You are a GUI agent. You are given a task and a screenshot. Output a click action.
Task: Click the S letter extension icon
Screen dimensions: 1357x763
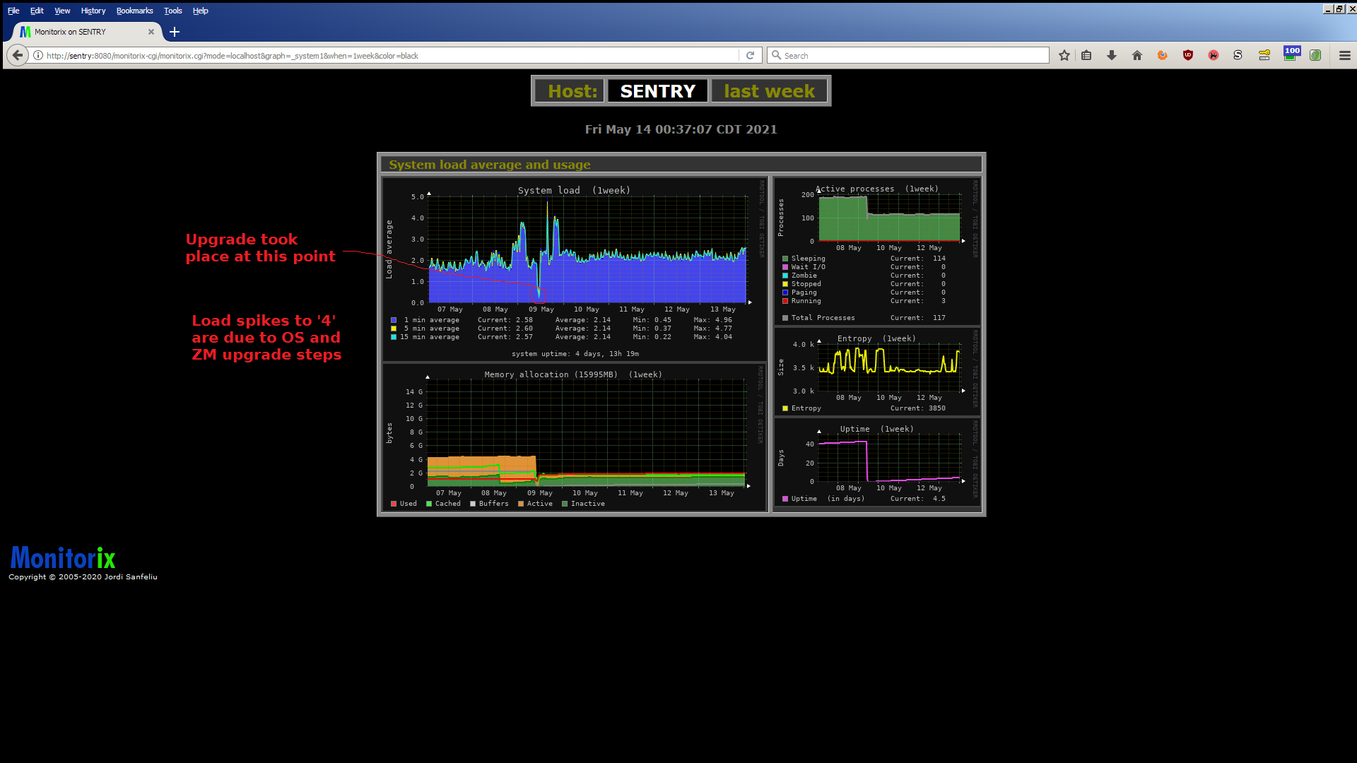point(1238,55)
